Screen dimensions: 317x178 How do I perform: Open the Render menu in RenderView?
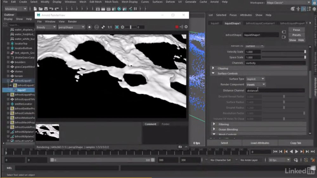[72, 21]
